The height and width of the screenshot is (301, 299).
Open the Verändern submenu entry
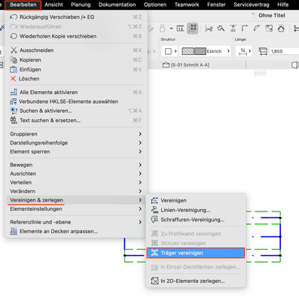[x=75, y=191]
